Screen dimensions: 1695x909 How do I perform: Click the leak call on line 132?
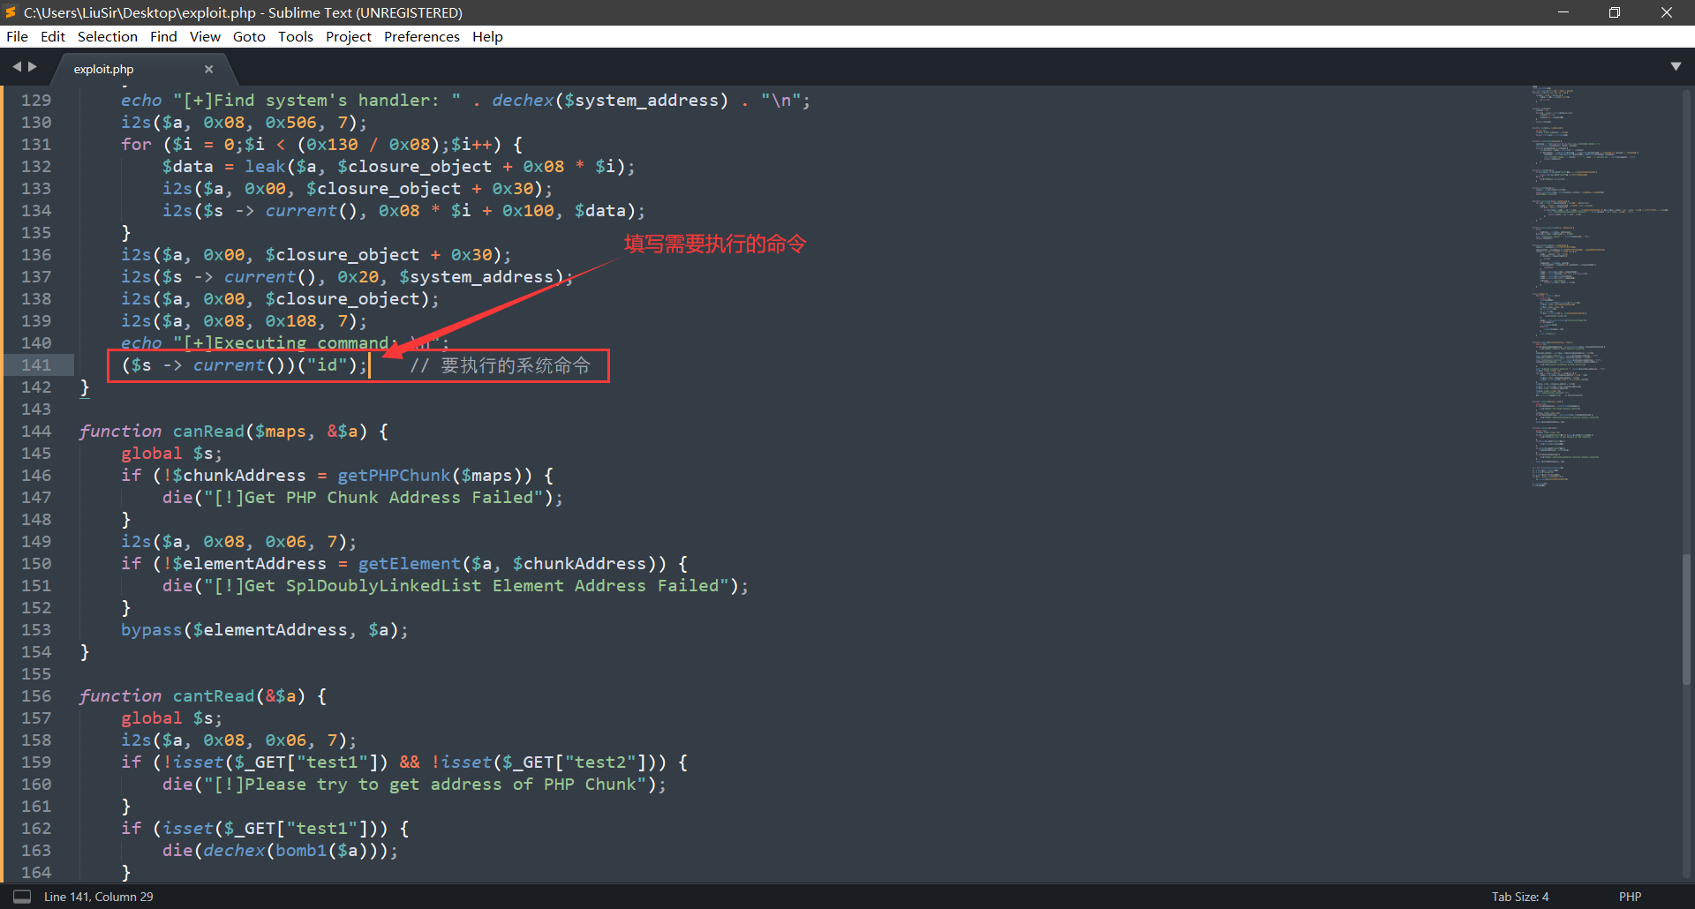265,167
